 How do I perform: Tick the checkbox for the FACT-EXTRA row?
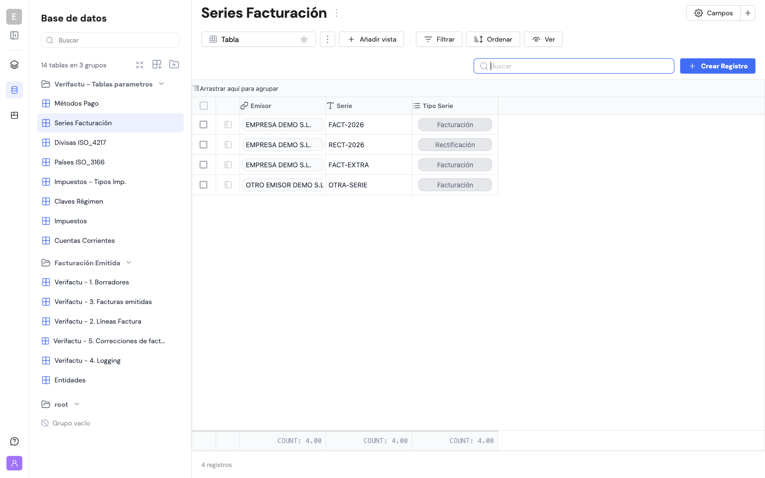point(204,165)
